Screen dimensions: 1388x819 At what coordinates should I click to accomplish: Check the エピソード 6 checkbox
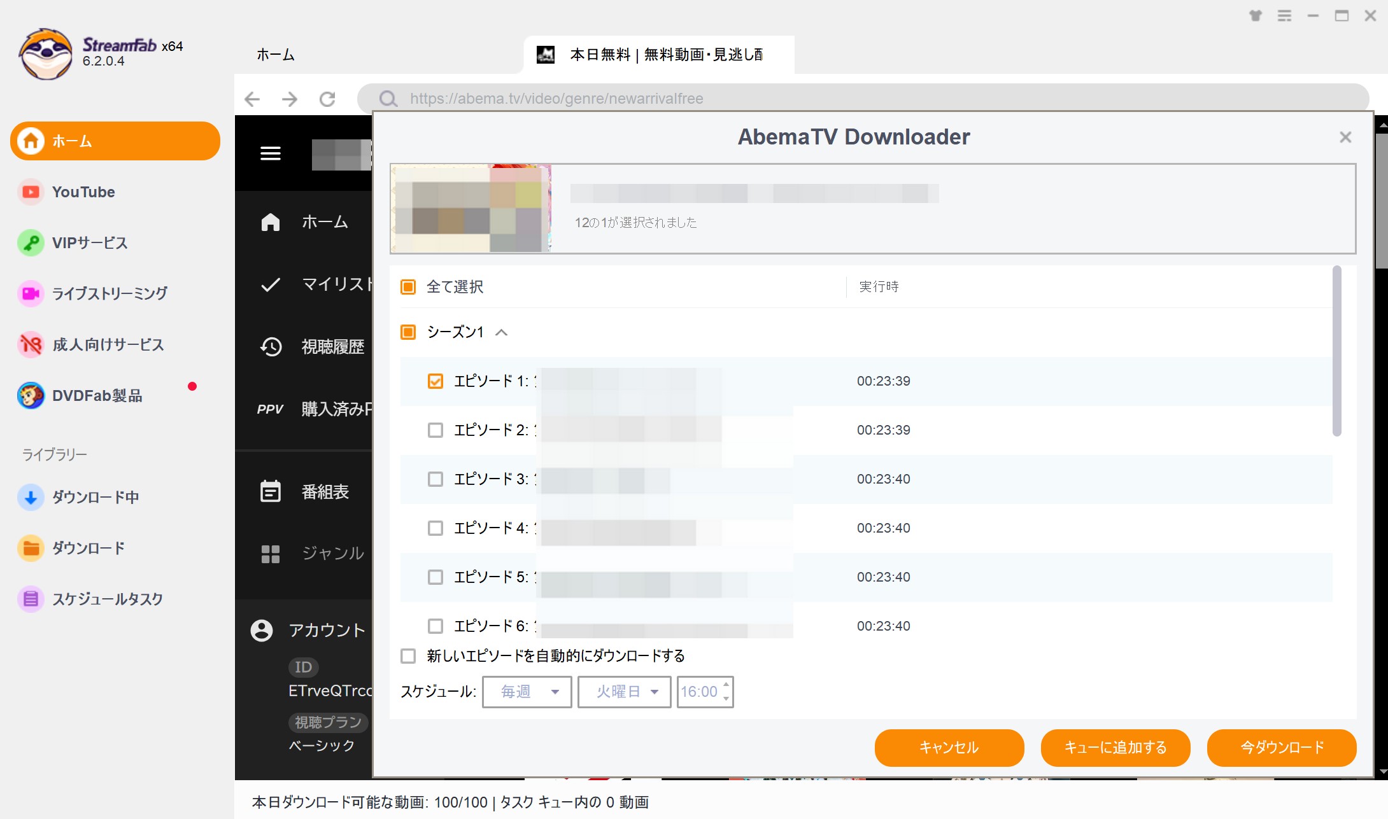[436, 626]
